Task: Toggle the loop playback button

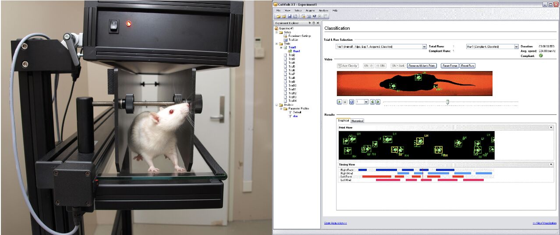Action: (x=351, y=102)
